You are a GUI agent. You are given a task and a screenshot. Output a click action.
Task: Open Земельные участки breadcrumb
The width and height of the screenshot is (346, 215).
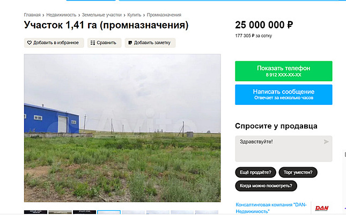[102, 15]
